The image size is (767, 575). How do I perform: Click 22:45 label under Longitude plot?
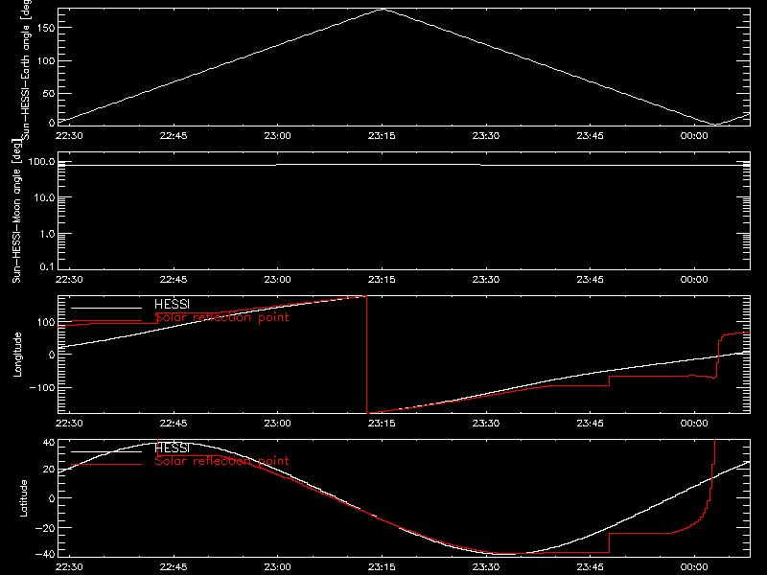coord(174,424)
